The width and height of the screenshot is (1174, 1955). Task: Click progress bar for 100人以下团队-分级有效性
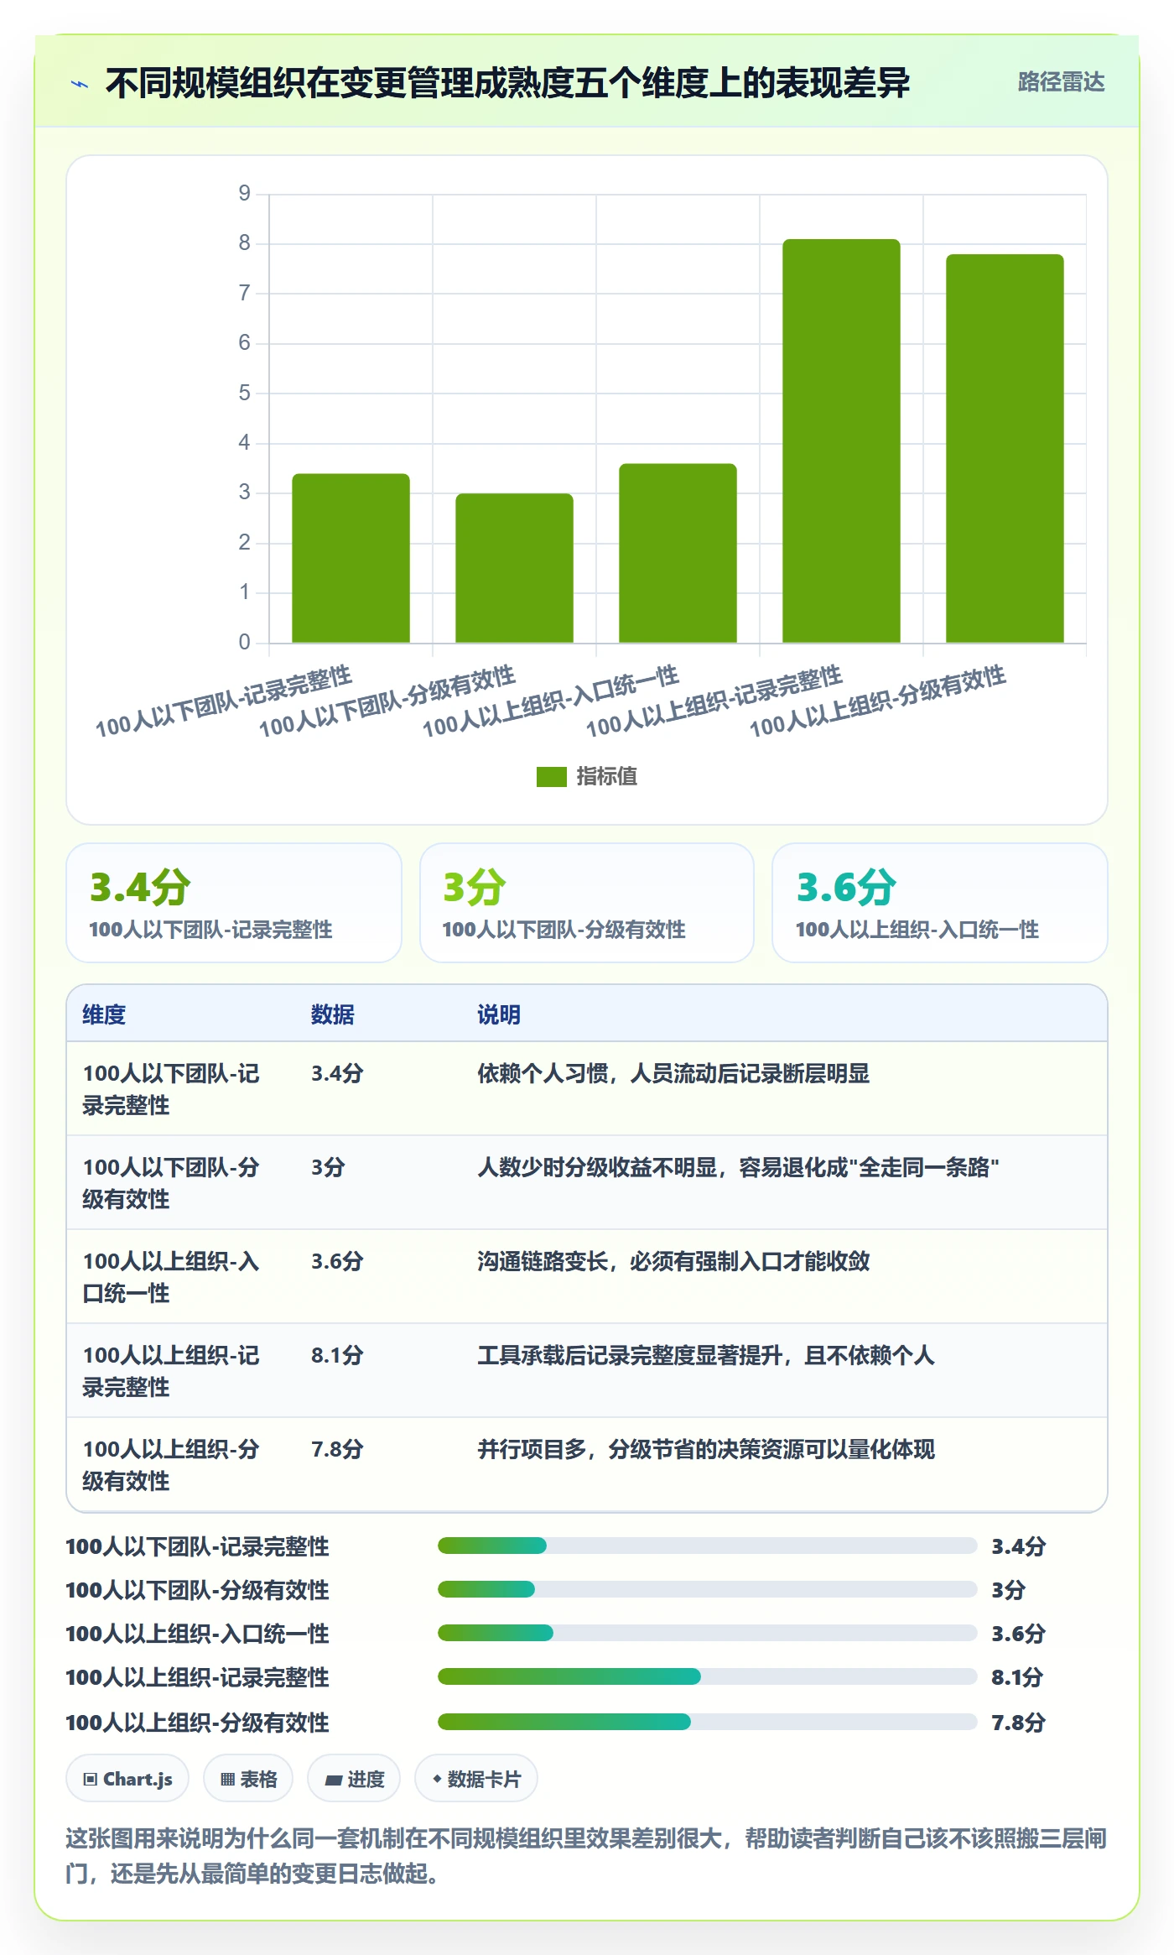pos(708,1589)
